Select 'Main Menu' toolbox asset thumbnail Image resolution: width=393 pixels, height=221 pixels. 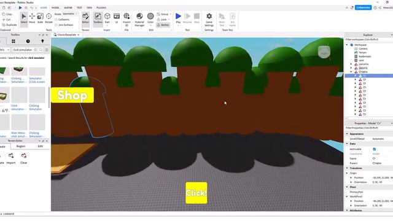click(19, 122)
